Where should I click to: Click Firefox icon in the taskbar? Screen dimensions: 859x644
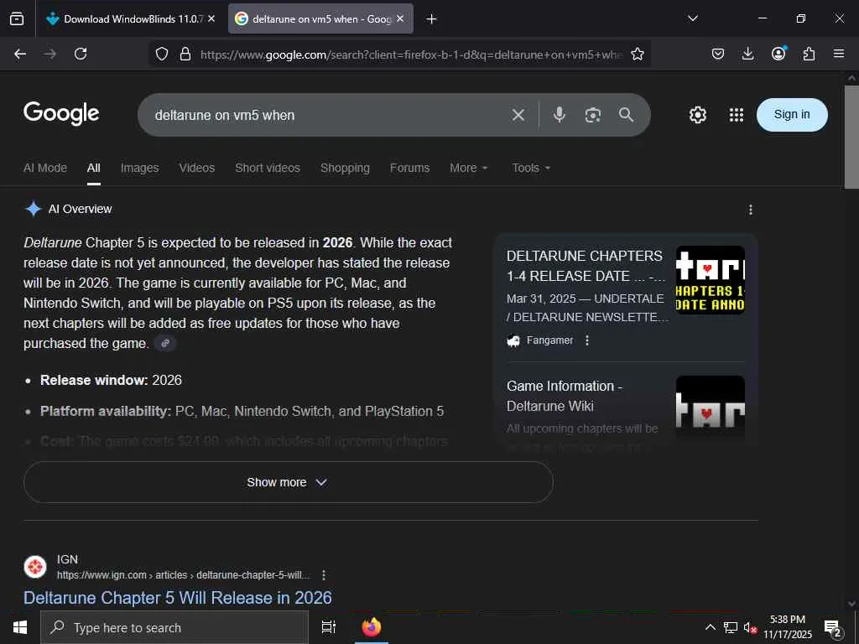pos(372,627)
